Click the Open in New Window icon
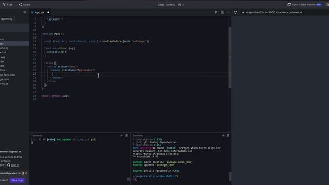Viewport: 329px width, 185px height. tap(289, 5)
